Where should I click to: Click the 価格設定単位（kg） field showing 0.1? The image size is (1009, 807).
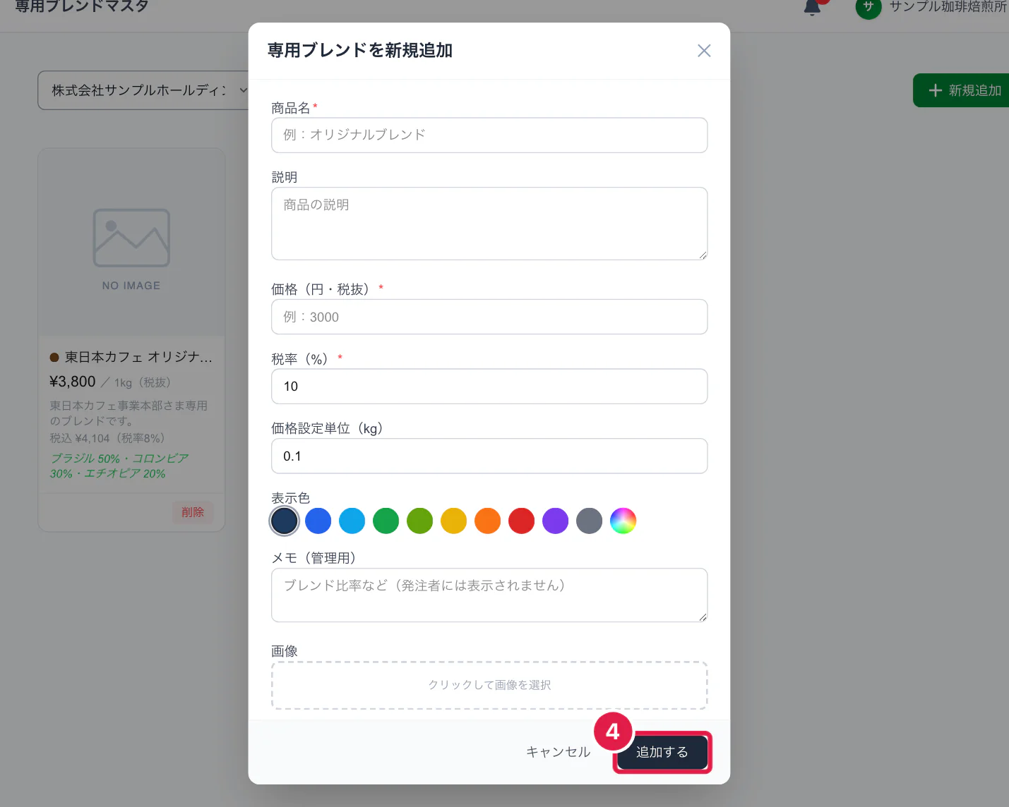489,456
